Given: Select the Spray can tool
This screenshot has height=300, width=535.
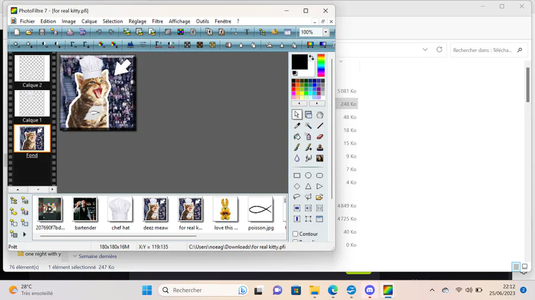Looking at the screenshot, I should (308, 137).
